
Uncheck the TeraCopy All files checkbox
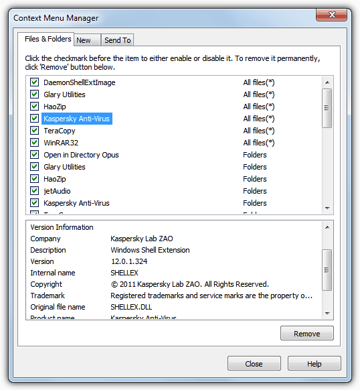tap(34, 130)
